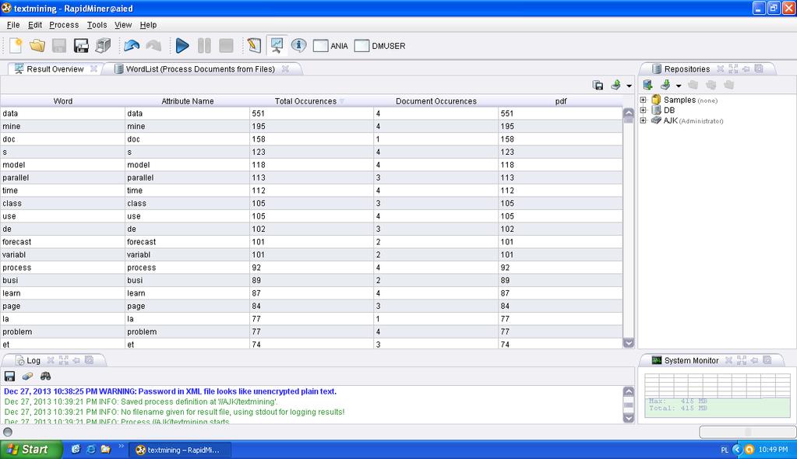Open the Welcome perspective info icon

pos(298,46)
